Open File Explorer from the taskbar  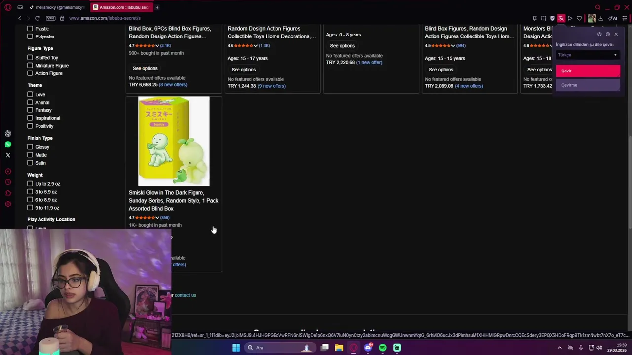(x=339, y=348)
